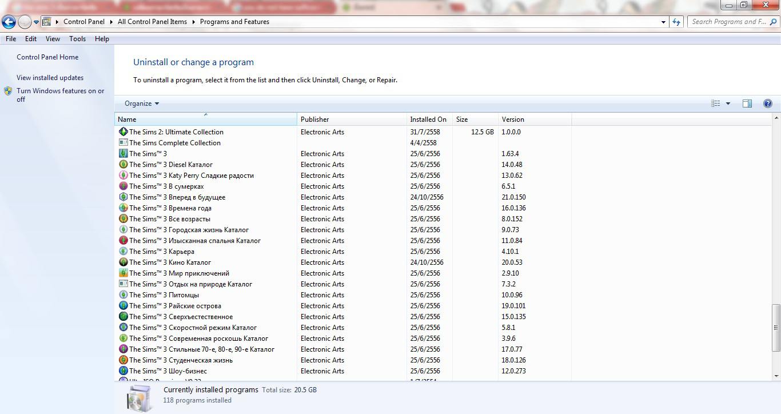Click the scrollbar up arrow
This screenshot has height=414, width=781.
point(776,118)
